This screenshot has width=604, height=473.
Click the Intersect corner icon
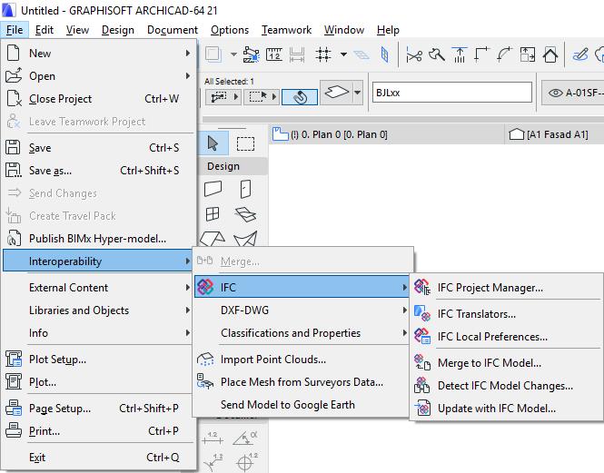click(x=481, y=54)
